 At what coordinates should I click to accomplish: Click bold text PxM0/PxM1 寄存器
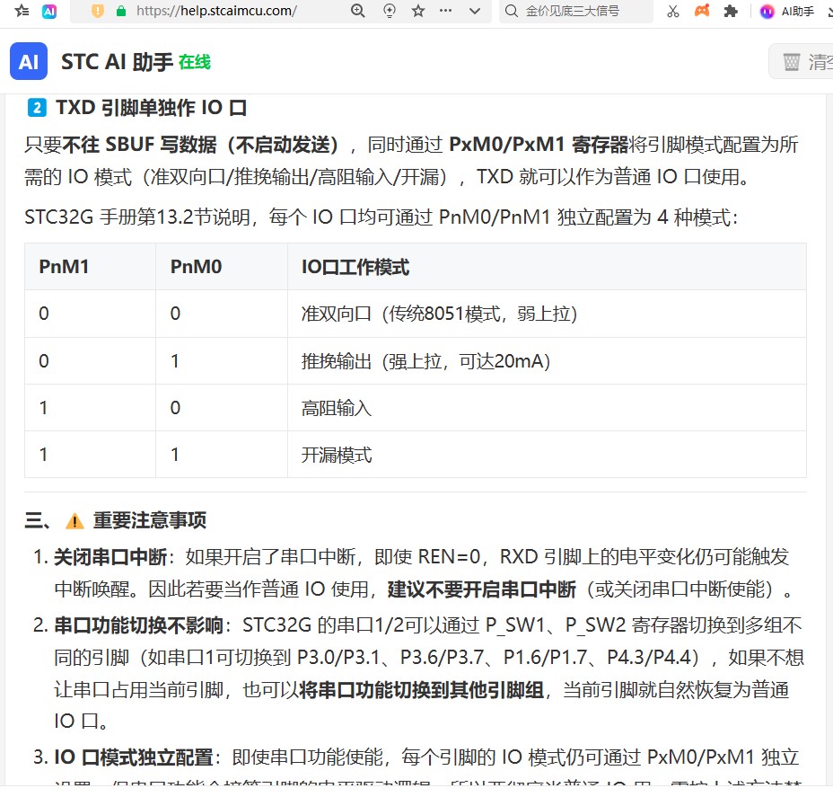(x=539, y=145)
